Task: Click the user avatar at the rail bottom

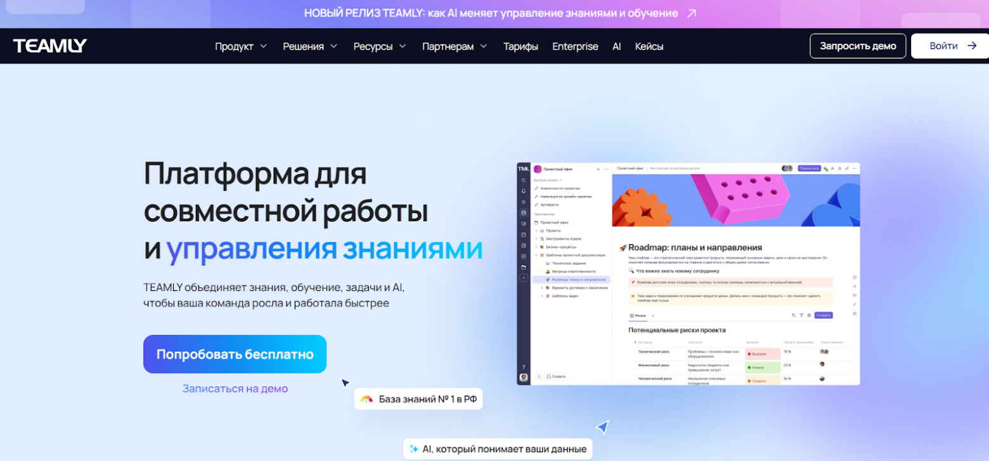Action: pyautogui.click(x=524, y=377)
